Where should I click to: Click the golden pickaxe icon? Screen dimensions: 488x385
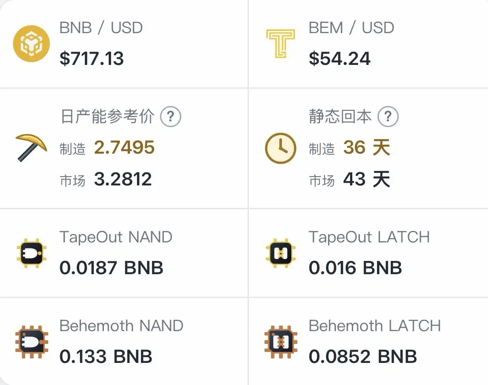pos(31,148)
